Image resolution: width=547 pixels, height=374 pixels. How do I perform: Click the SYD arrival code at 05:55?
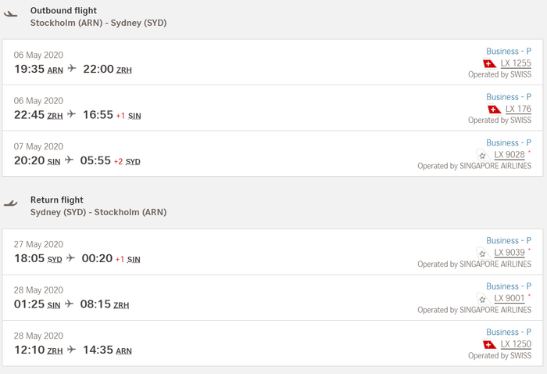pyautogui.click(x=133, y=162)
